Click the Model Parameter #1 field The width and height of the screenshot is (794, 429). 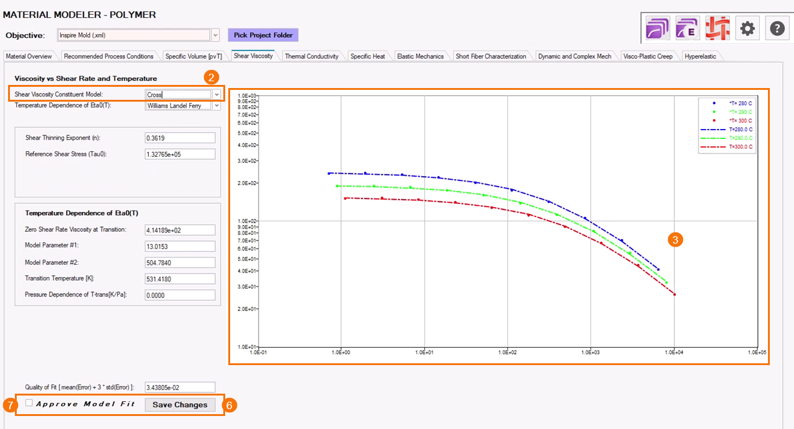click(180, 246)
